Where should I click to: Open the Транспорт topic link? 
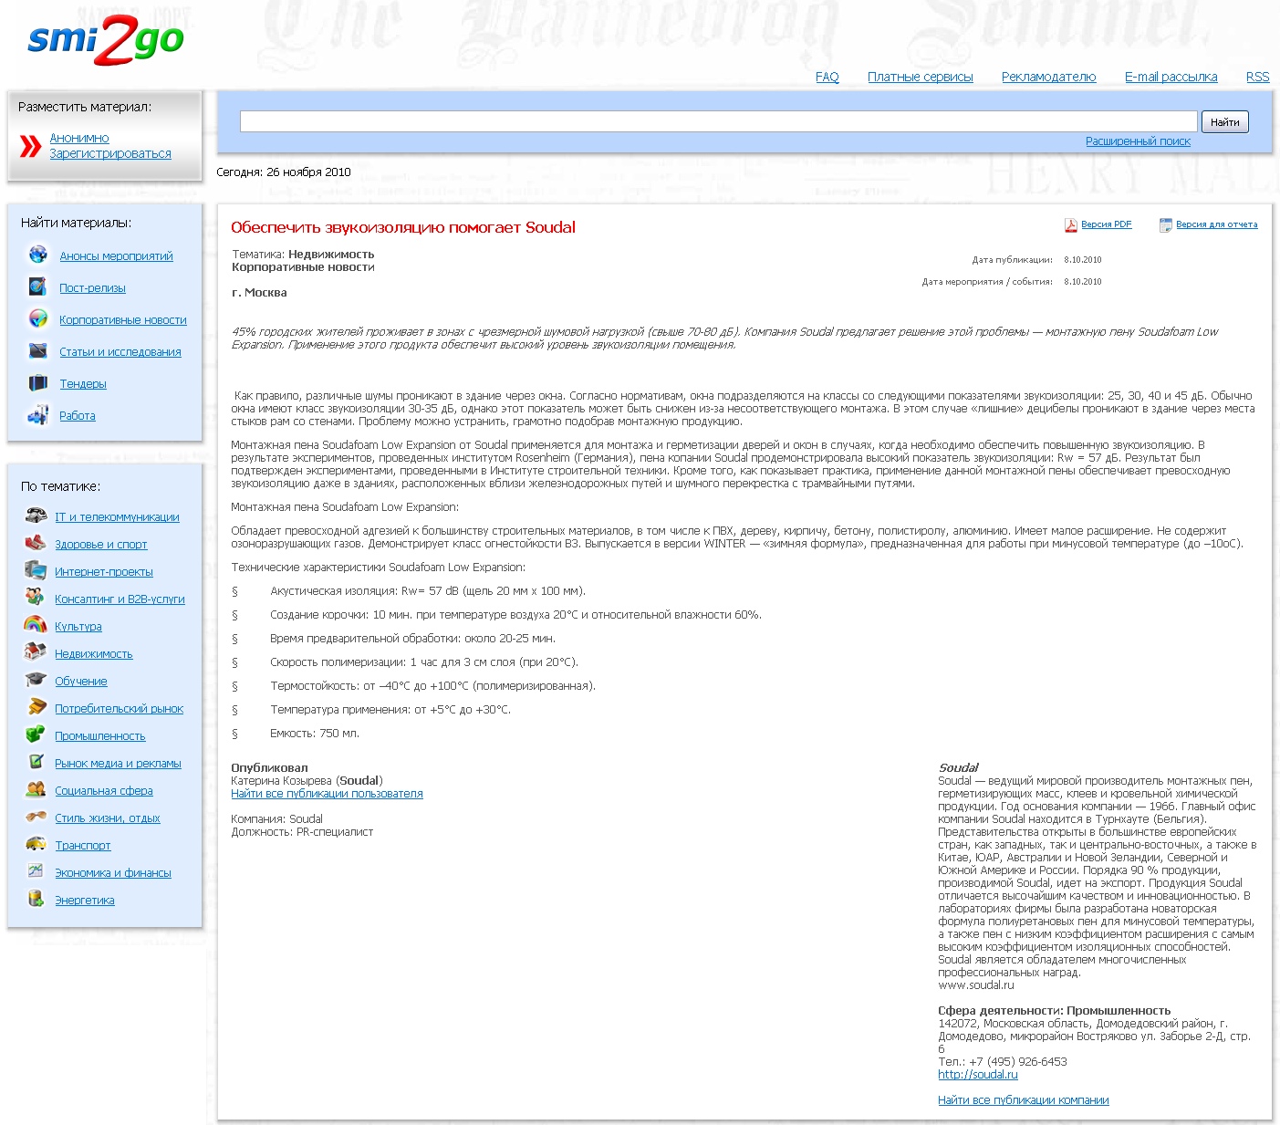[x=83, y=846]
